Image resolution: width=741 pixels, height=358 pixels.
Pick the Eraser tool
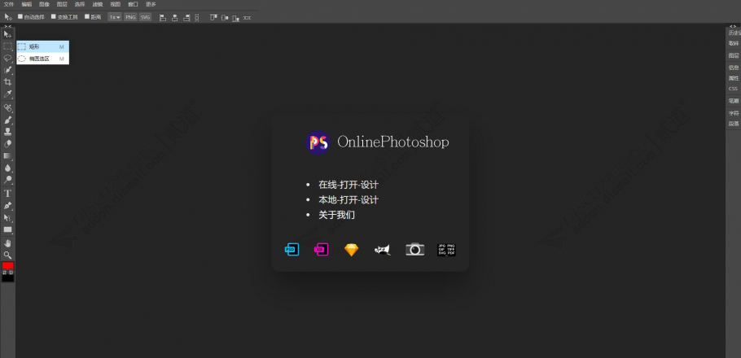coord(8,144)
